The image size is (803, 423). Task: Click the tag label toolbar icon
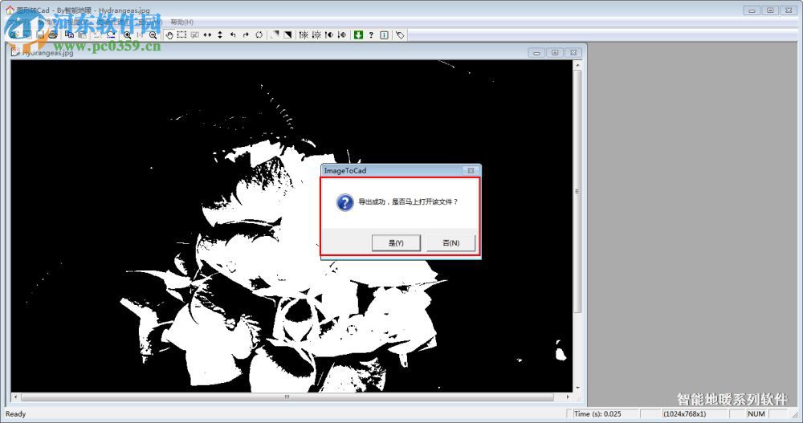(x=400, y=35)
